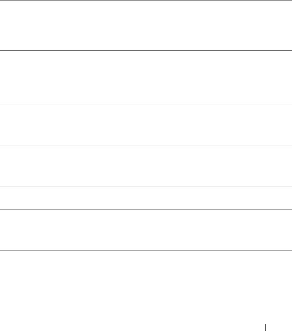Select the short empty row near middle
This screenshot has width=292, height=331.
click(146, 198)
